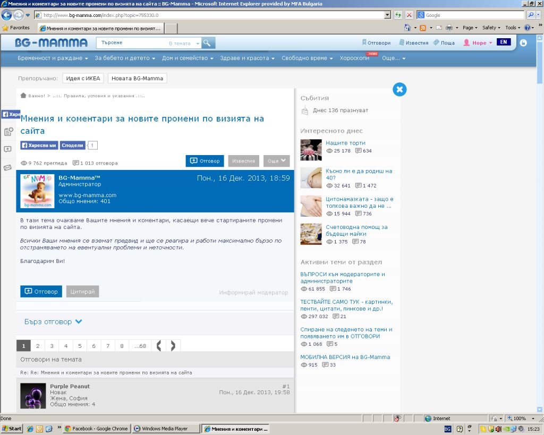Open Бременност и раждане menu

(53, 58)
